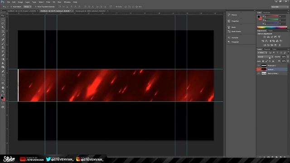Open Auto-Select Group dropdown

pyautogui.click(x=28, y=7)
